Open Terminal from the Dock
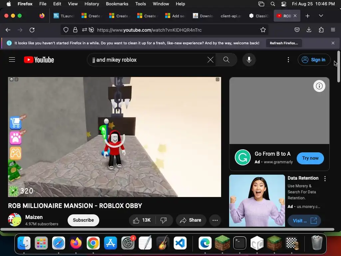This screenshot has height=256, width=341. tap(240, 243)
